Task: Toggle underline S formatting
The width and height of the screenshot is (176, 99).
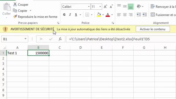Action: click(x=76, y=15)
